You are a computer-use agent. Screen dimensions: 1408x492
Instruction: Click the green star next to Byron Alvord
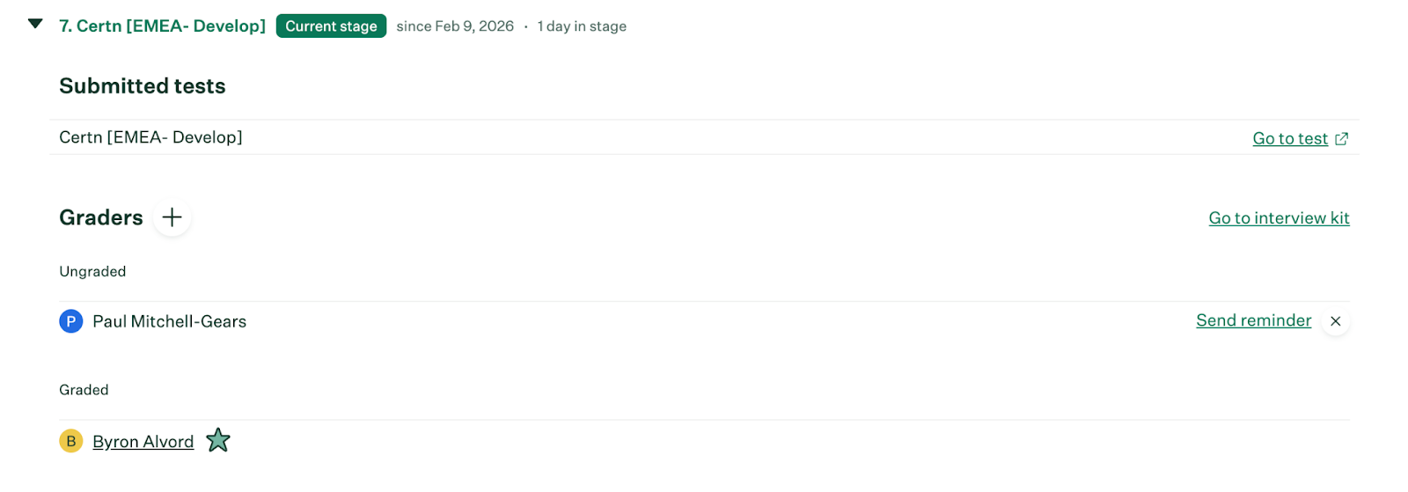[x=218, y=440]
